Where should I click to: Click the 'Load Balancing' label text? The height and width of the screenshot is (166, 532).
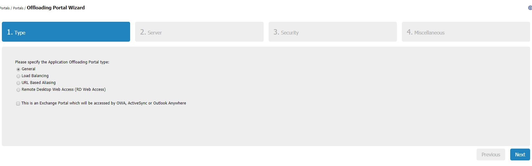tap(35, 76)
